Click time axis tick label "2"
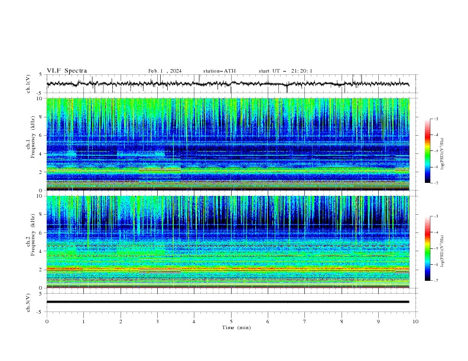 [121, 321]
